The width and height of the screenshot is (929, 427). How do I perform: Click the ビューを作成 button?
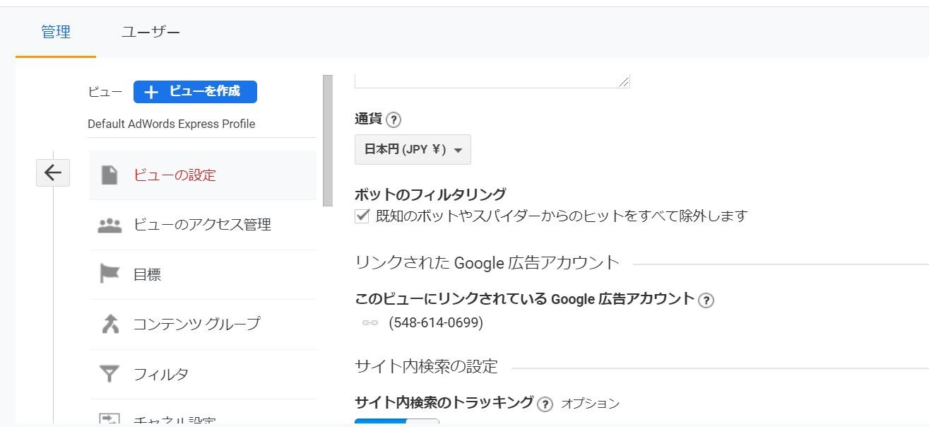[x=195, y=92]
